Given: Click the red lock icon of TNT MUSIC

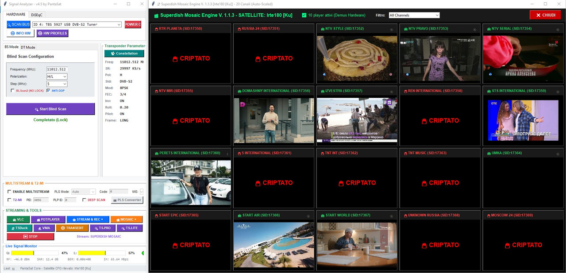Looking at the screenshot, I should point(405,153).
